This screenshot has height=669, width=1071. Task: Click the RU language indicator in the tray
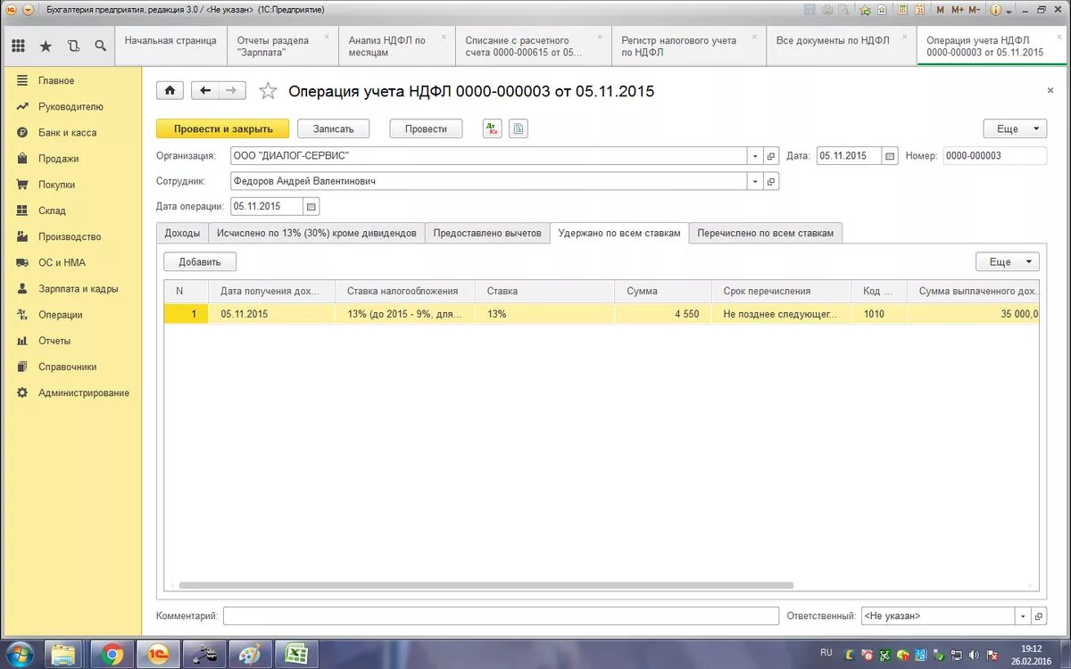[826, 652]
